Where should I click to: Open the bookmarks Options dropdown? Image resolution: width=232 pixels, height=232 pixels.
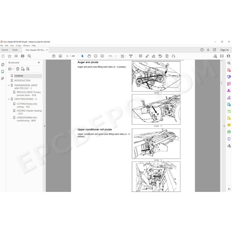click(11, 69)
